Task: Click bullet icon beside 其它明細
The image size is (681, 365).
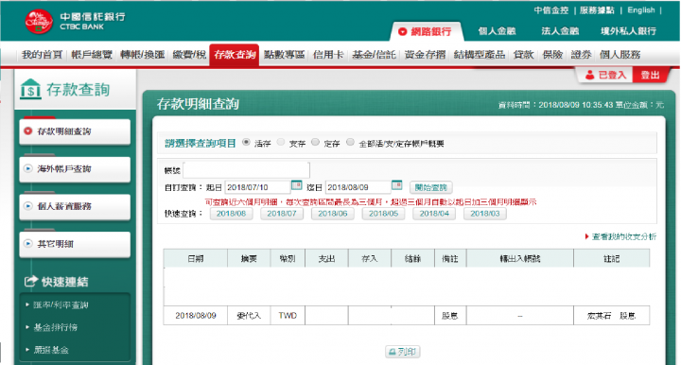Action: (x=28, y=243)
